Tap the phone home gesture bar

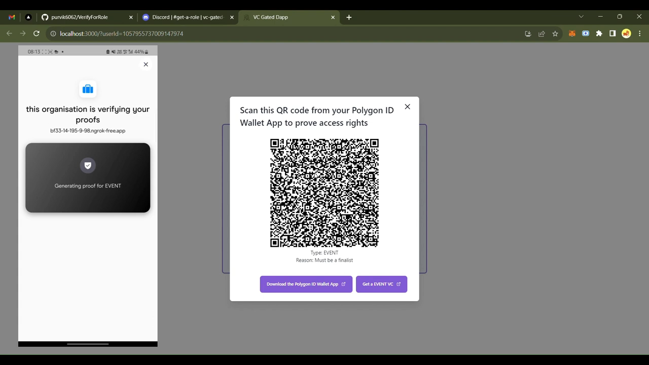88,344
